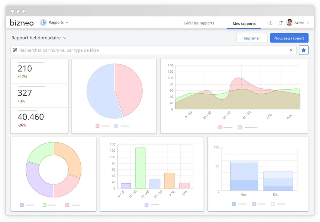Image resolution: width=320 pixels, height=222 pixels.
Task: Toggle pink legend item under pie chart
Action: (97, 126)
